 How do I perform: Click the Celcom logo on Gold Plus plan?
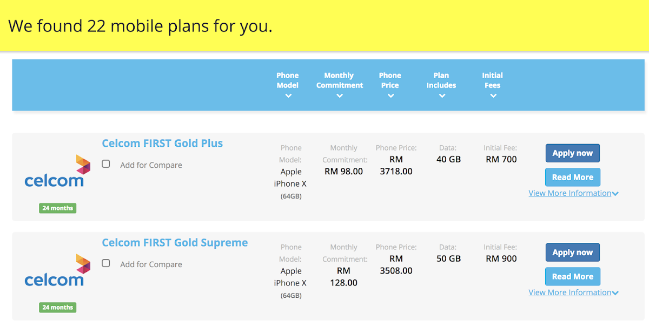57,171
